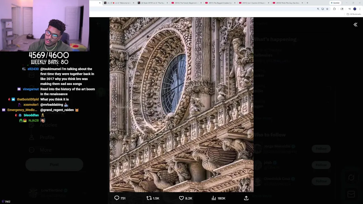Open a new browser tab
Screen dimensions: 363x204
307,3
